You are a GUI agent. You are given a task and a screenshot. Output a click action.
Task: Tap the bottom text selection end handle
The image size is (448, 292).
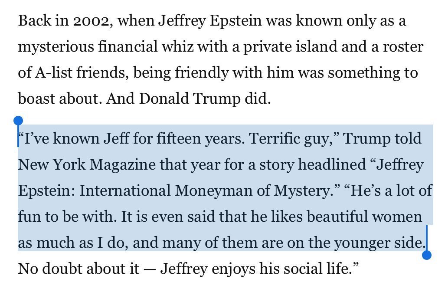[x=427, y=255]
